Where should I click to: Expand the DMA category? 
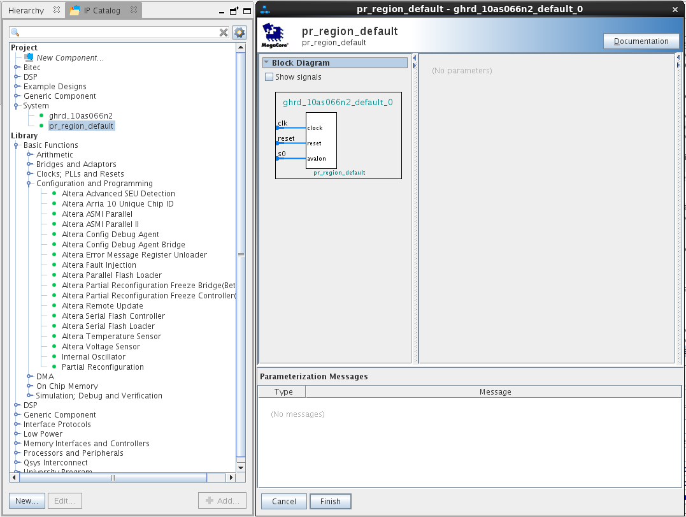[x=29, y=376]
